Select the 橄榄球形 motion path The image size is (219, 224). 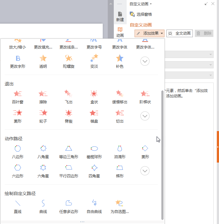click(94, 151)
